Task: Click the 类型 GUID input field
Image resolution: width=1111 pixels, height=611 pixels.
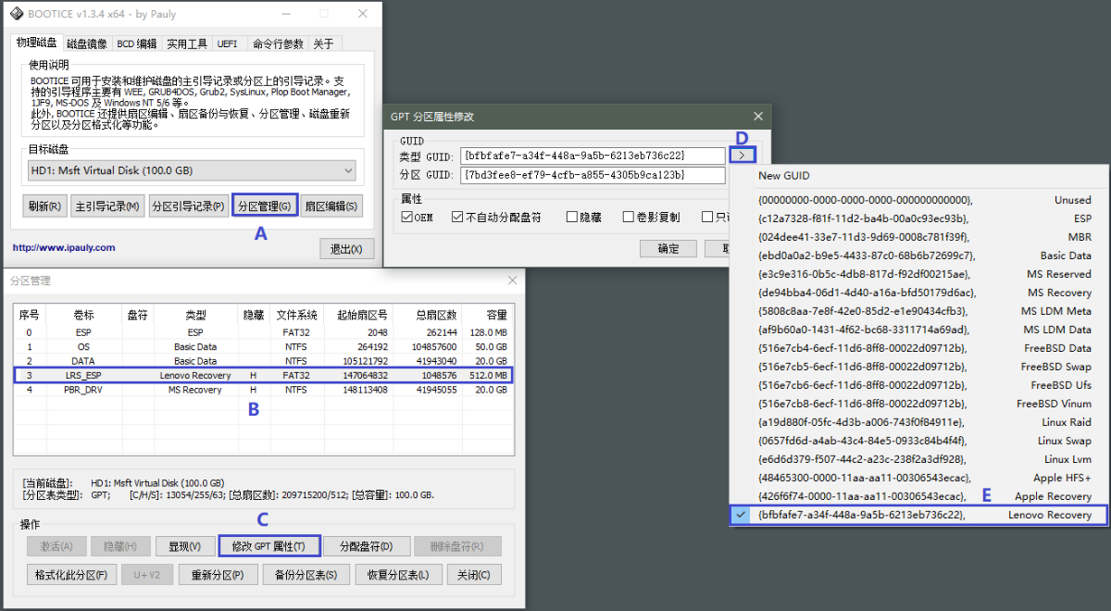Action: [x=592, y=156]
